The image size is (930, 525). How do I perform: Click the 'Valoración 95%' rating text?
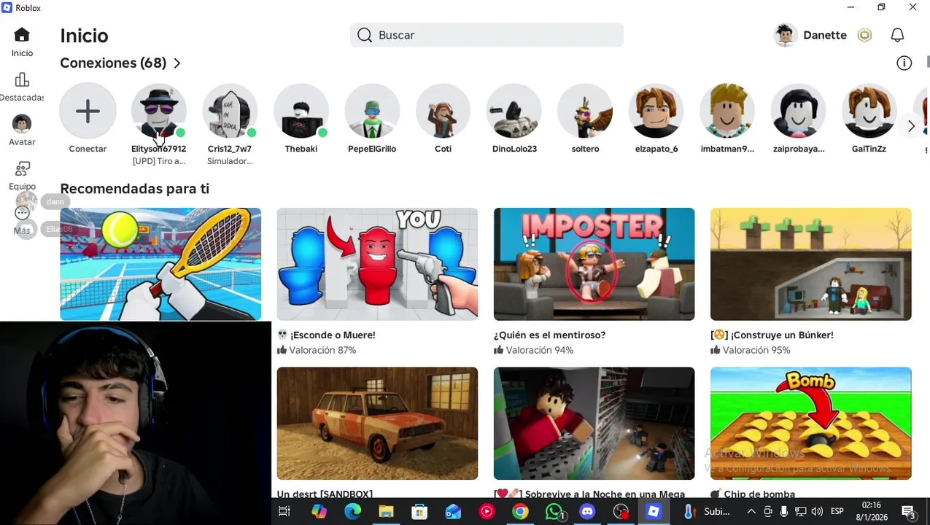click(756, 351)
